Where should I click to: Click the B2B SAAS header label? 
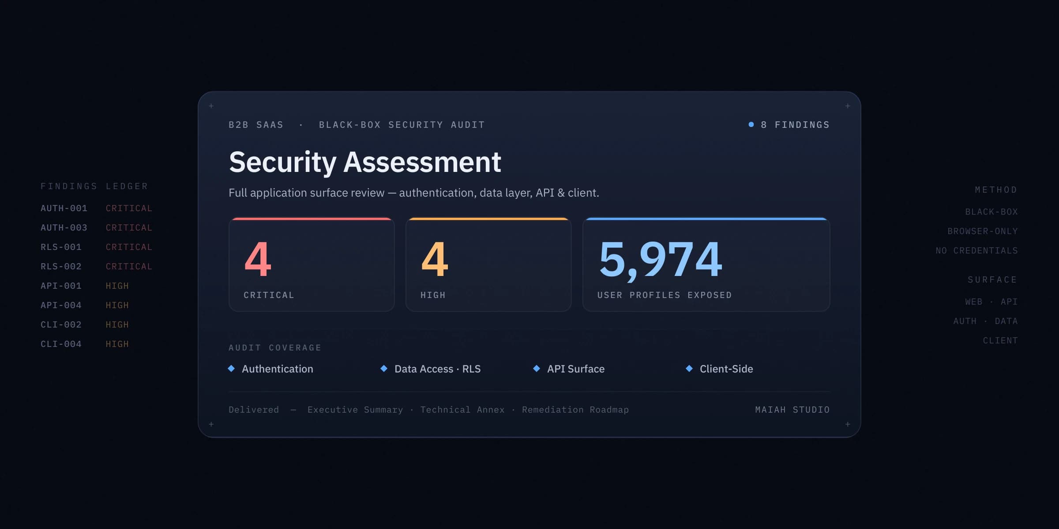(x=256, y=125)
